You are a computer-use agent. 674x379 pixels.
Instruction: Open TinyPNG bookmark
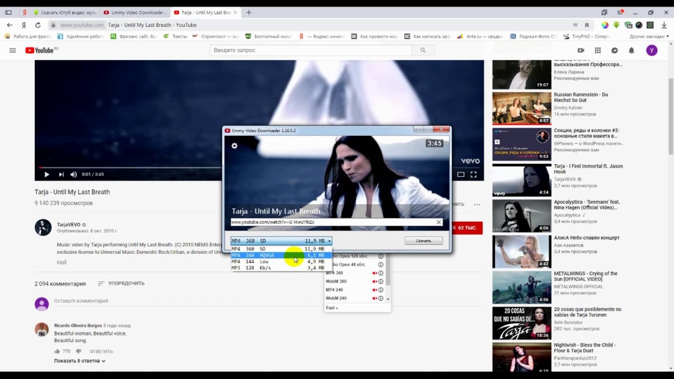(586, 36)
